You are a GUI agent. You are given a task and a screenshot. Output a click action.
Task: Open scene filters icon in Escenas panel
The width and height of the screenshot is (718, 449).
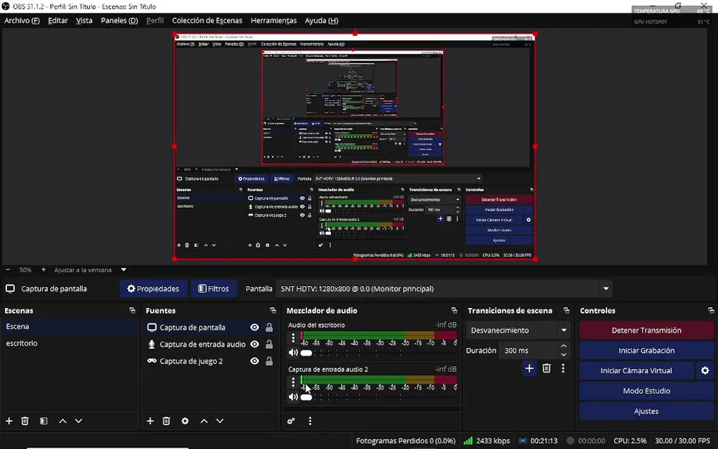pyautogui.click(x=44, y=420)
